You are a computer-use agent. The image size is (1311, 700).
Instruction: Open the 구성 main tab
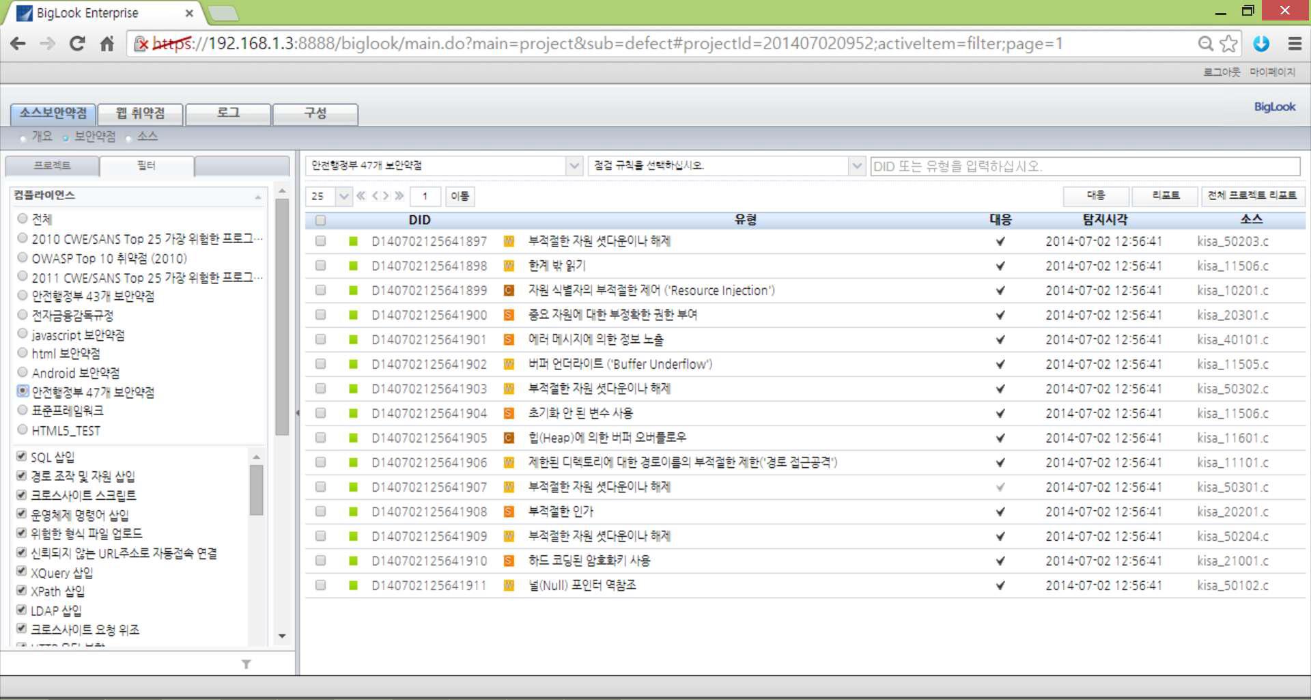315,113
